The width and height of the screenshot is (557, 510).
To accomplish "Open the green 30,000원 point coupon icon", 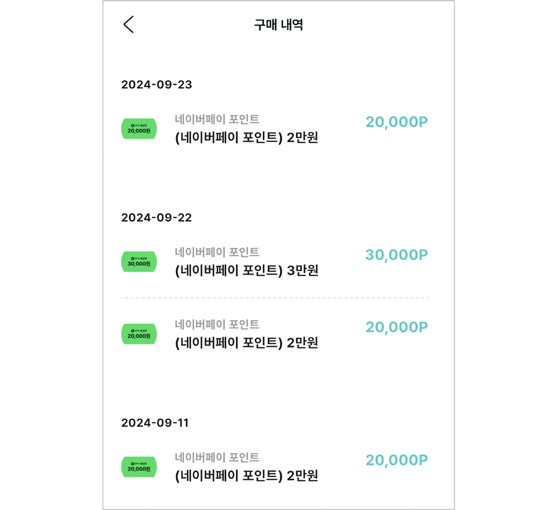I will pyautogui.click(x=139, y=261).
